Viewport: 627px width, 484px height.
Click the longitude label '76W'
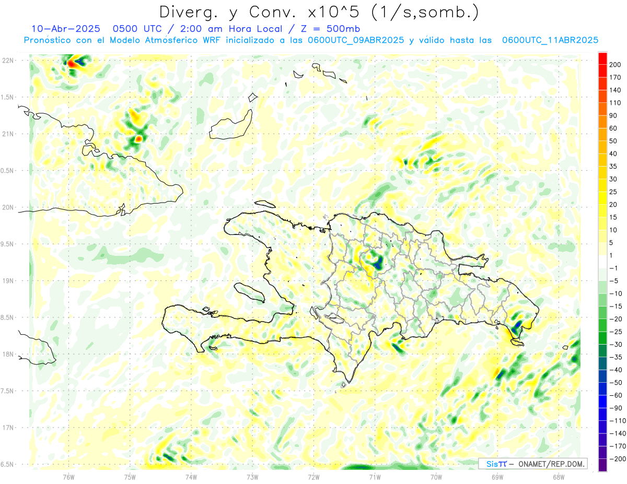[x=68, y=477]
